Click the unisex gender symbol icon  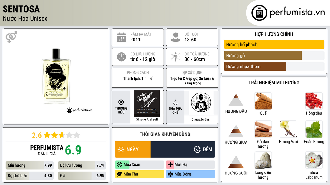pos(12,37)
